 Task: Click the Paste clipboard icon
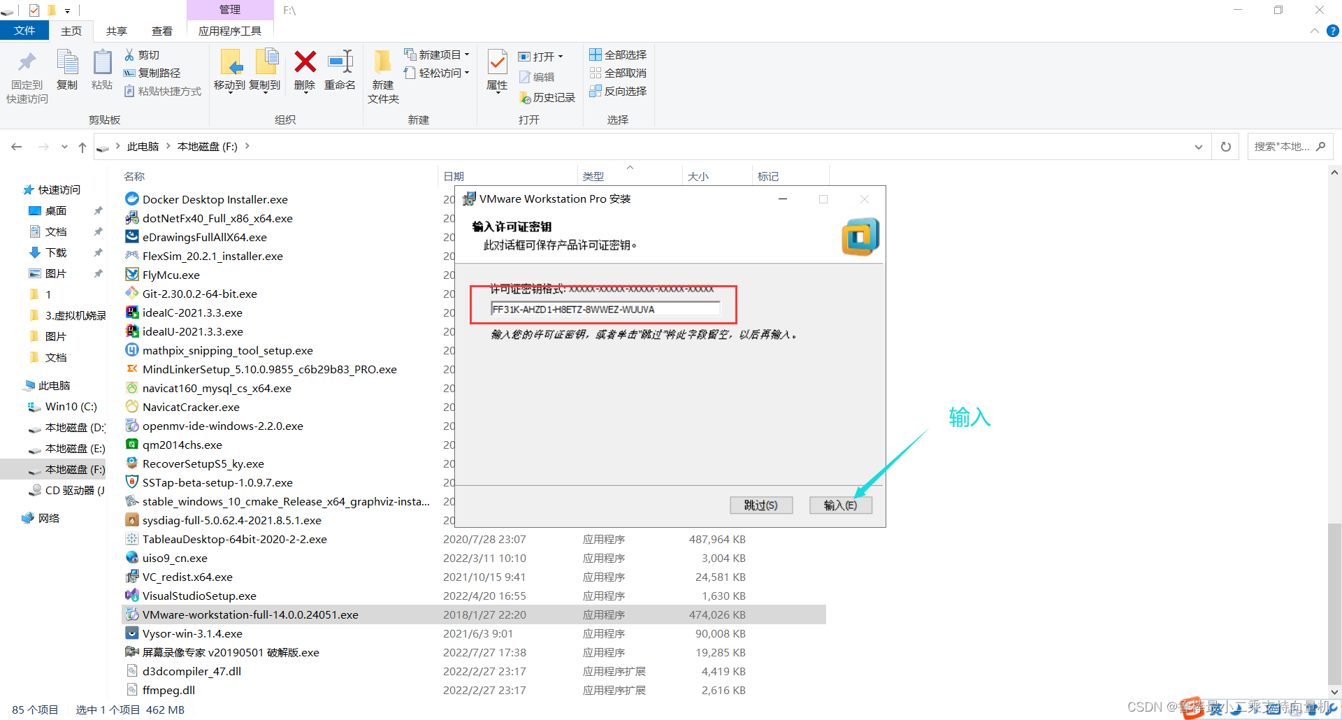(x=102, y=63)
